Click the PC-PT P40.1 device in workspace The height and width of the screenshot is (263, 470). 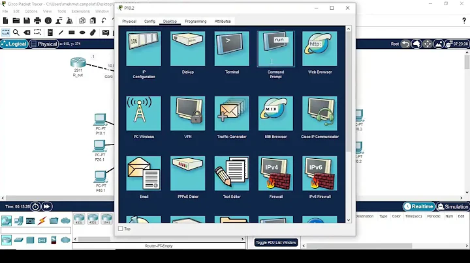pyautogui.click(x=100, y=176)
